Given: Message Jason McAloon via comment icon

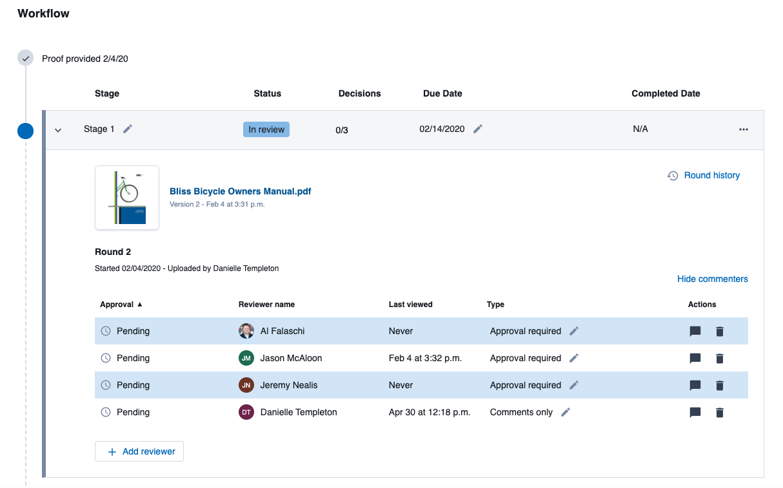Looking at the screenshot, I should click(x=695, y=359).
